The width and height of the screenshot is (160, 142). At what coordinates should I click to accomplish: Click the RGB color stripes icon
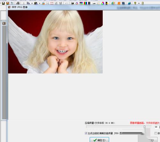pyautogui.click(x=85, y=3)
